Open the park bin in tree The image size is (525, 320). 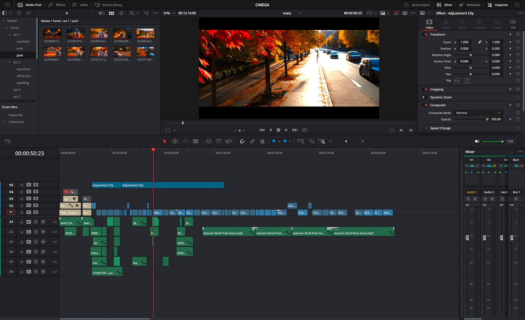pos(19,55)
